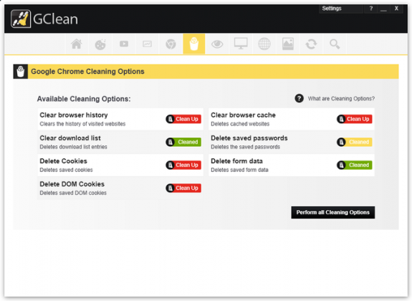Click 'Deletes the saved passwords' description
This screenshot has width=412, height=301.
pyautogui.click(x=245, y=147)
